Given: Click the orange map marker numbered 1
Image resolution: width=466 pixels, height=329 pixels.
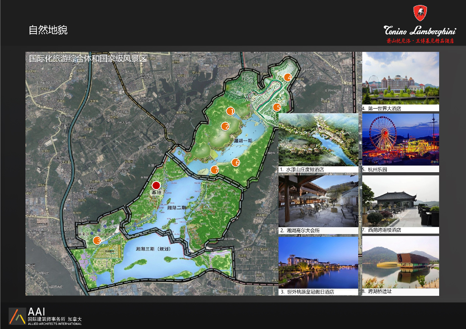Looking at the screenshot, I should (231, 111).
